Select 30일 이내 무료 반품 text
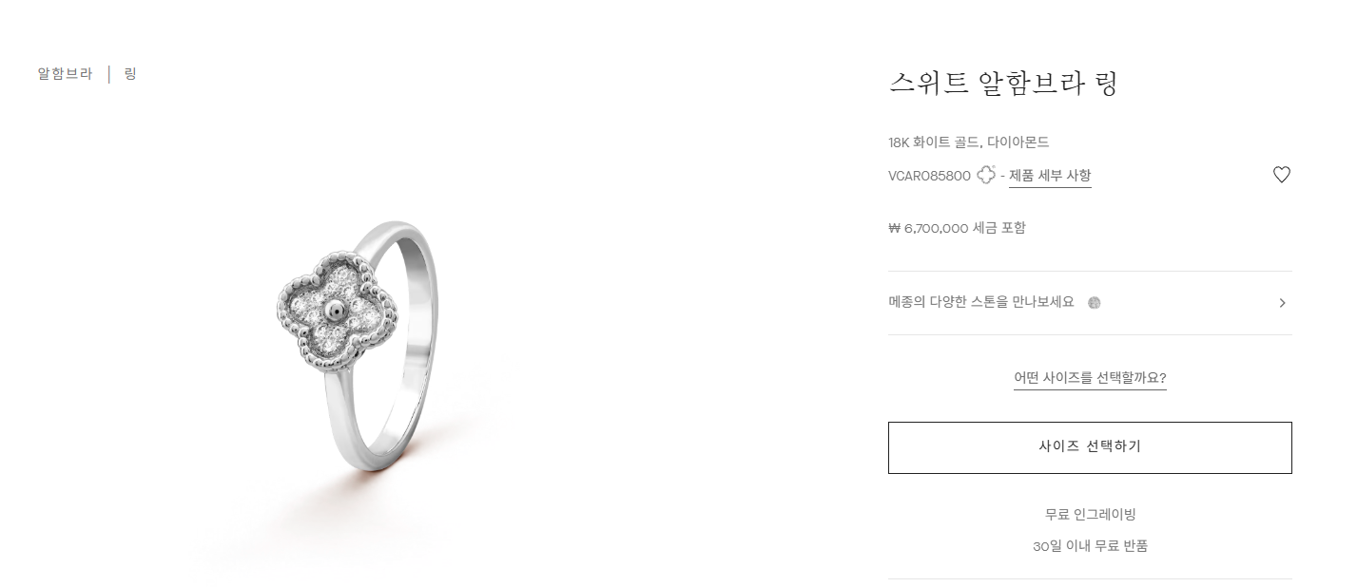This screenshot has width=1357, height=587. pos(1090,546)
